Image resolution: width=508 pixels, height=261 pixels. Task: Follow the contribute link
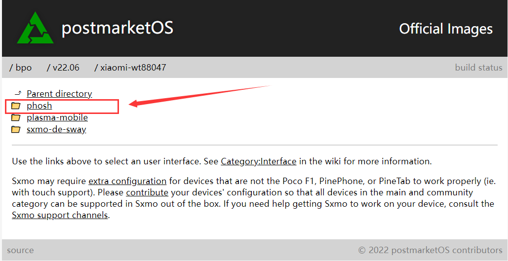coord(147,192)
